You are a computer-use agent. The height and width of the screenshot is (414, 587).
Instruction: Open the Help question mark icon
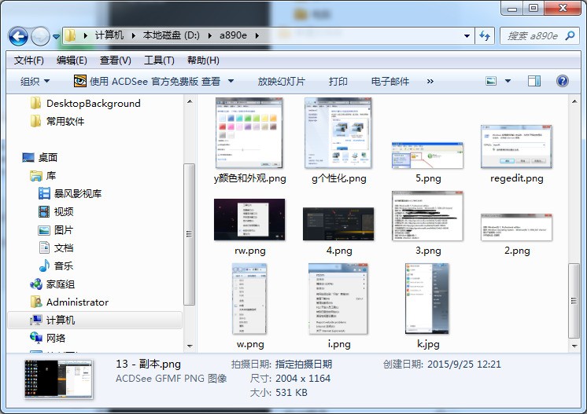tap(563, 81)
